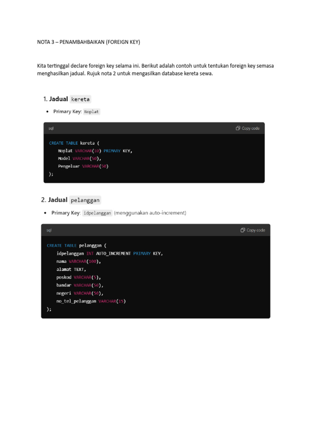Click the text '(menggunakan auto-increment)'

tap(150, 213)
